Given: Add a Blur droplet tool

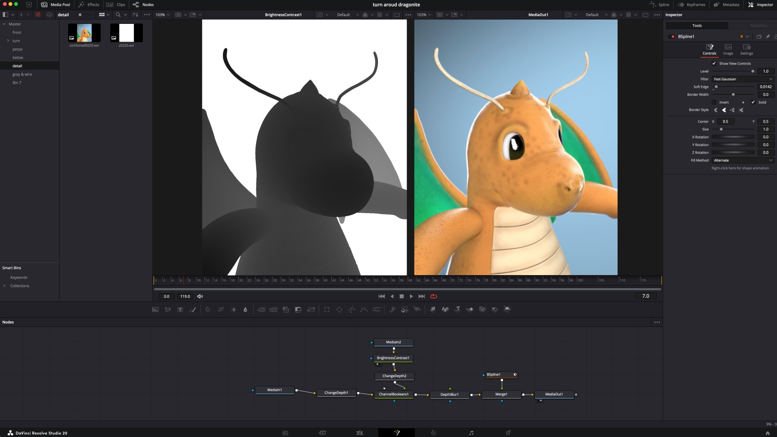Looking at the screenshot, I should 245,310.
